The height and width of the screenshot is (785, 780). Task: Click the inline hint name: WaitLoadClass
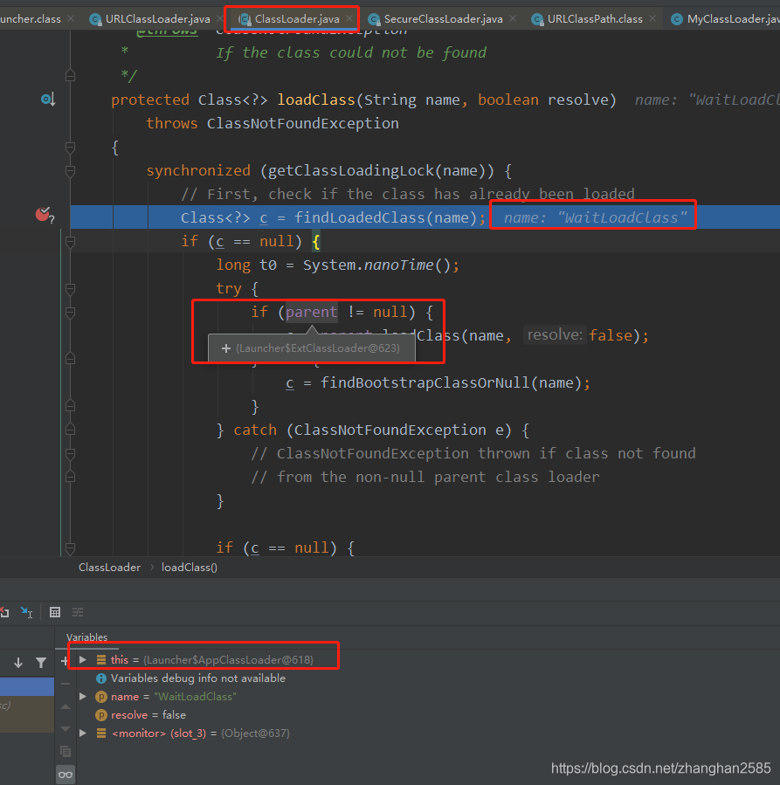[x=592, y=216]
